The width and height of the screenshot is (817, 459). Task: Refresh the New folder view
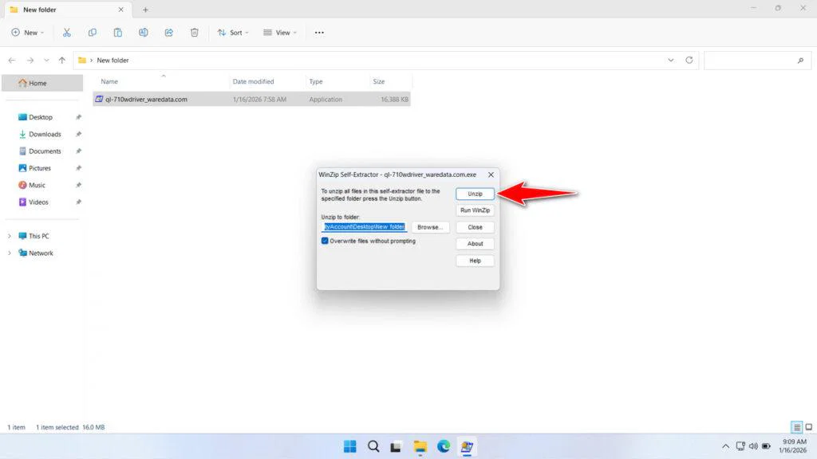tap(689, 61)
